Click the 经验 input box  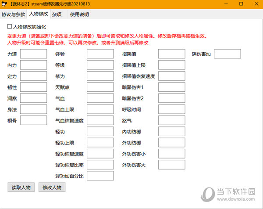click(100, 54)
